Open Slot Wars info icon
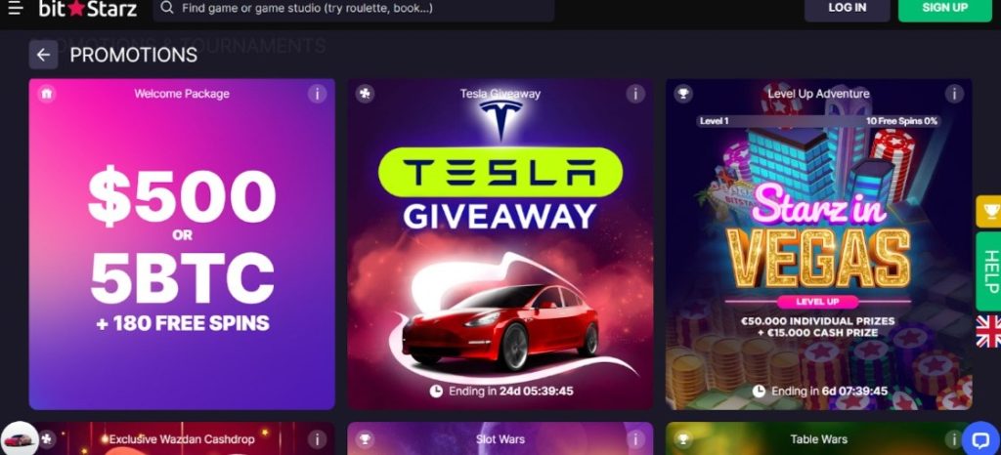 pyautogui.click(x=635, y=439)
